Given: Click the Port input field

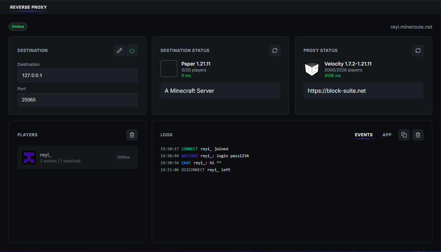Looking at the screenshot, I should tap(77, 100).
